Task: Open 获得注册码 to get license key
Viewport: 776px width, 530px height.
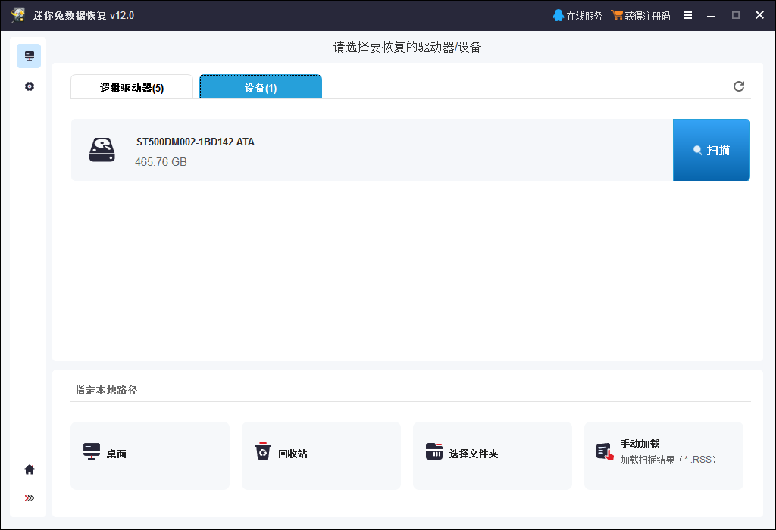Action: pyautogui.click(x=640, y=16)
